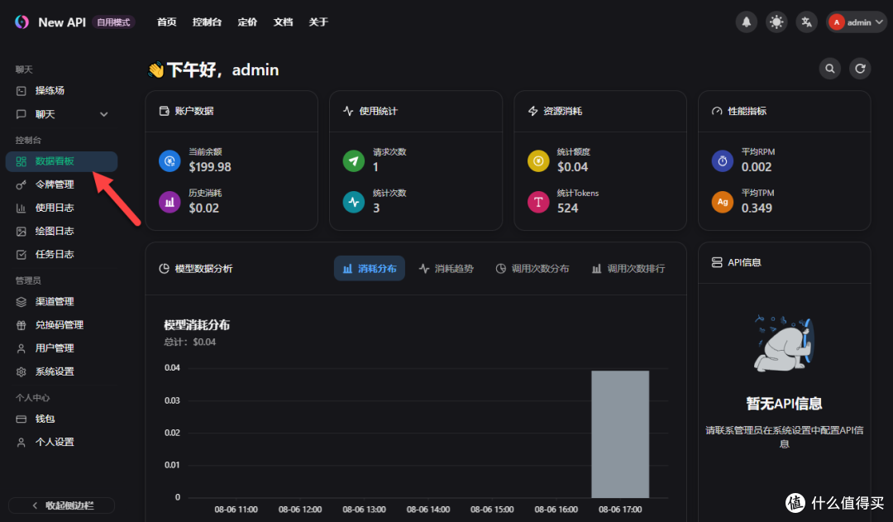Click the New API logo icon

tap(21, 22)
